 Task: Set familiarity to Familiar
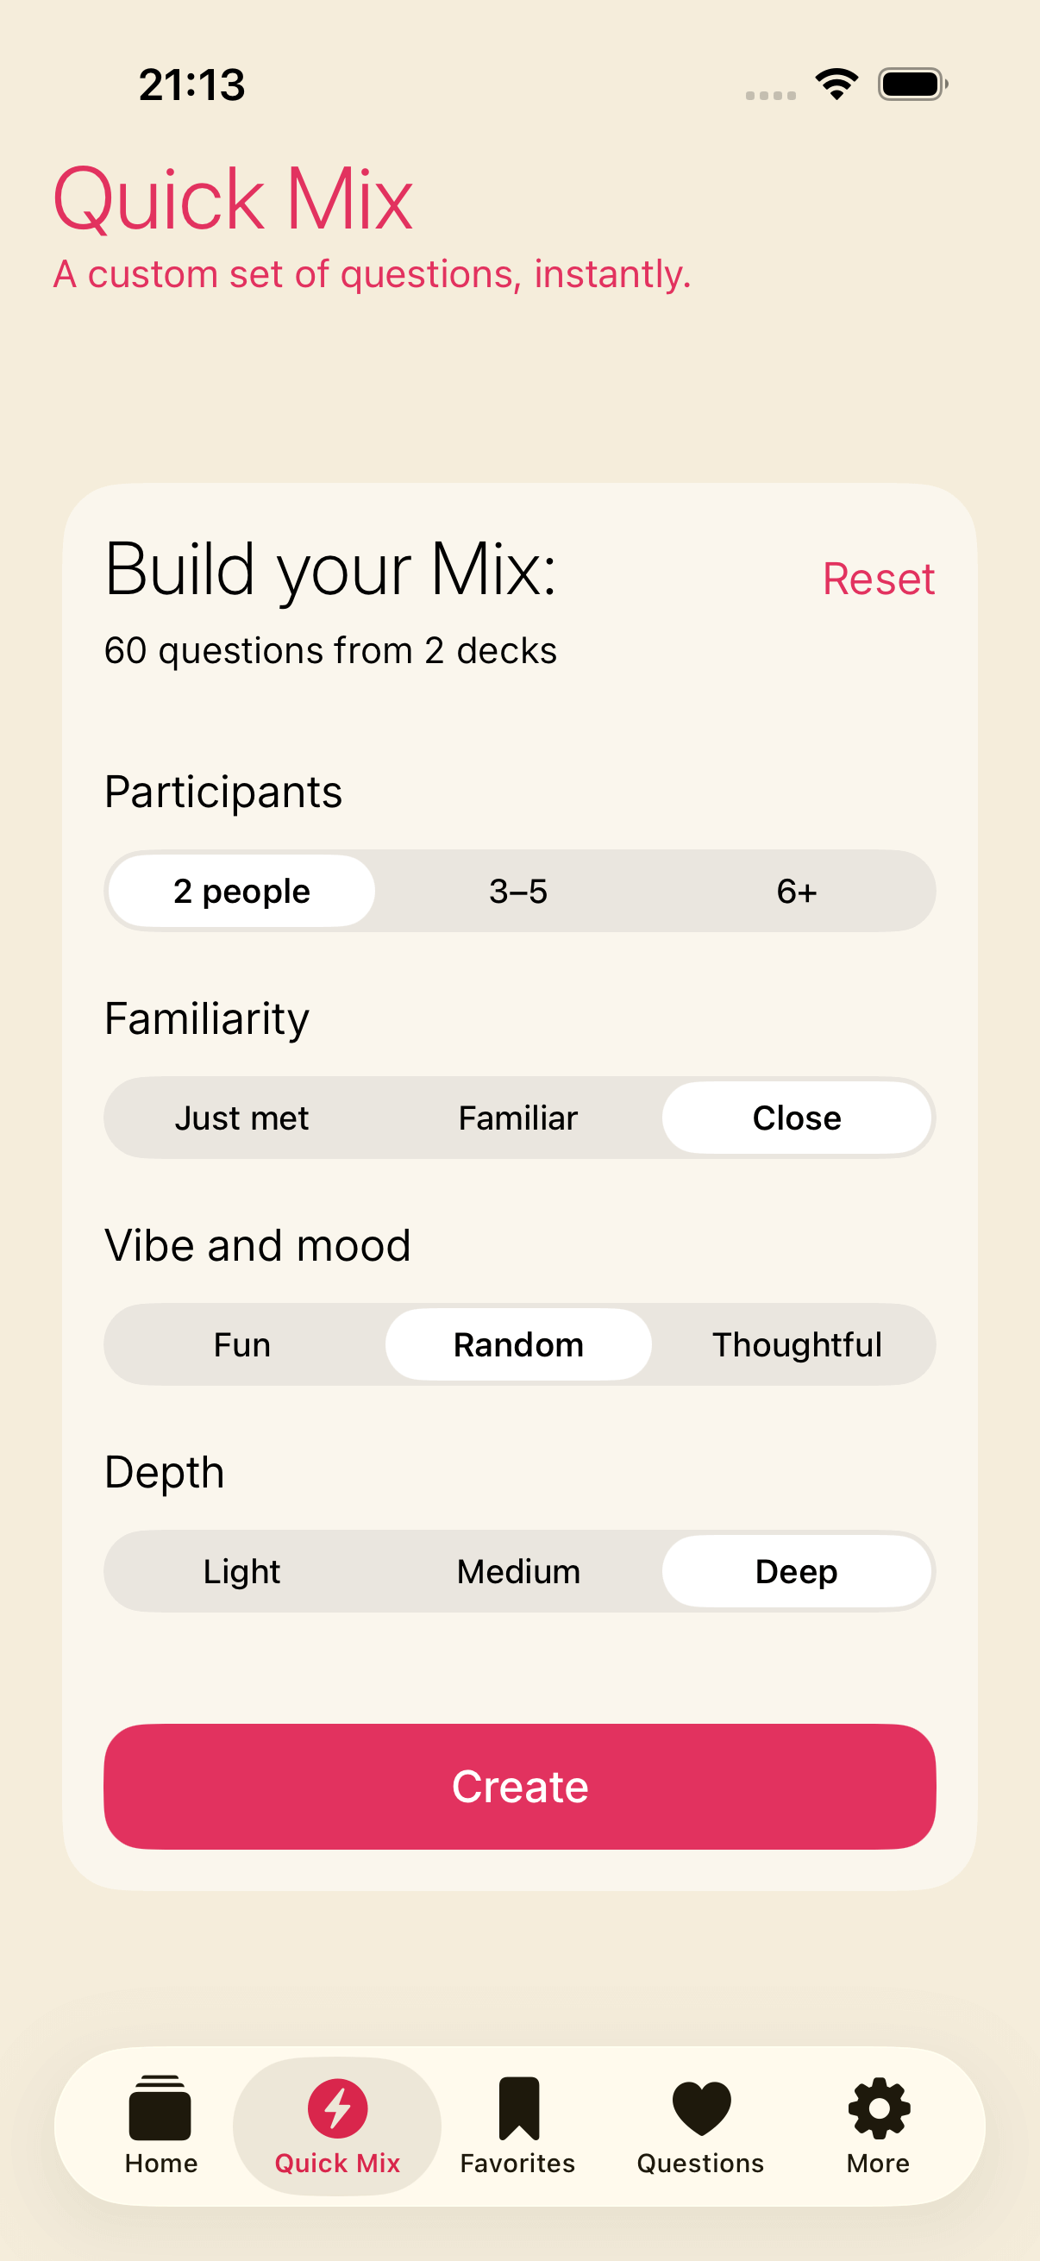click(518, 1118)
